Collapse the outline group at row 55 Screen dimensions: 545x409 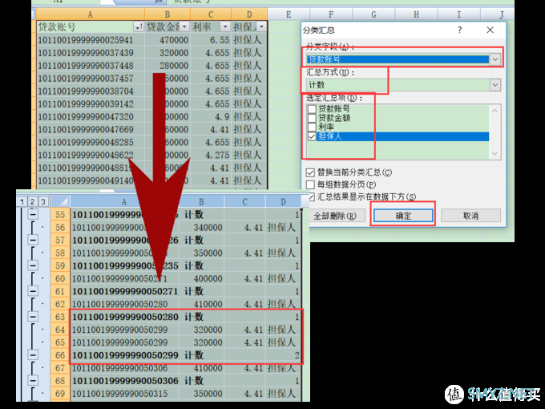[33, 214]
